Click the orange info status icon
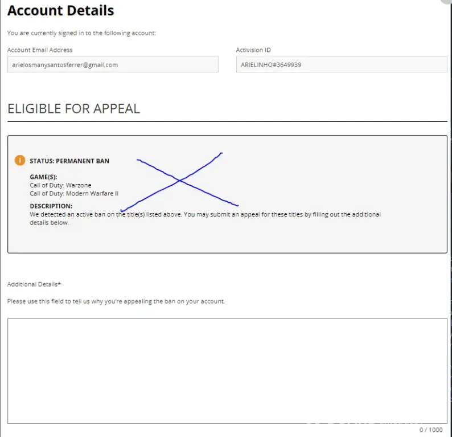Screen dimensions: 452x437 coord(20,161)
